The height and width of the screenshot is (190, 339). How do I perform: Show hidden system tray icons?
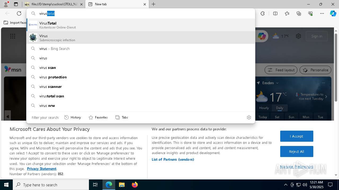point(286,185)
